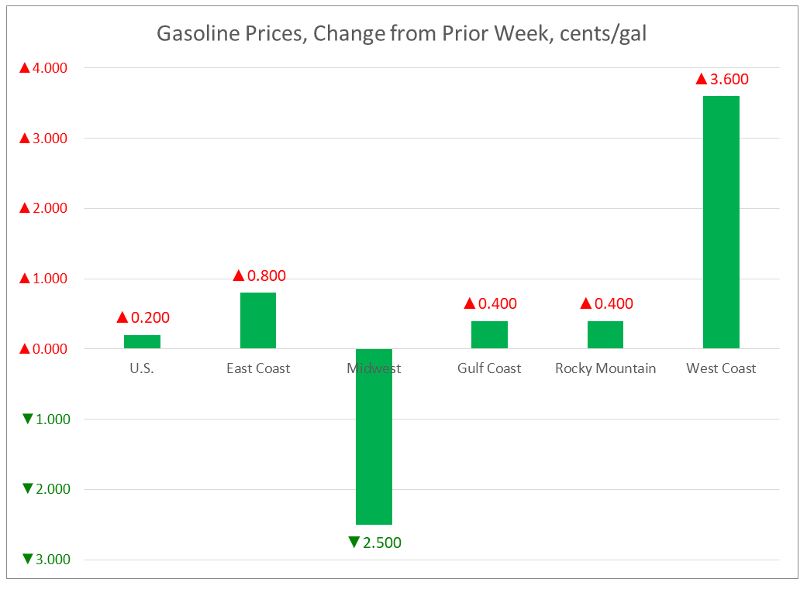Select the West Coast bar
This screenshot has height=589, width=807.
pyautogui.click(x=721, y=222)
